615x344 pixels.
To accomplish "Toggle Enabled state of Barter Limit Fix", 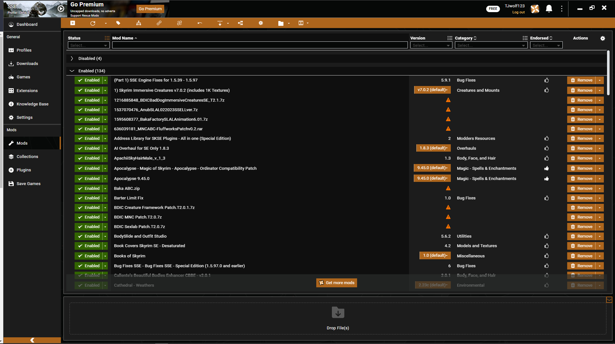I will pos(88,198).
